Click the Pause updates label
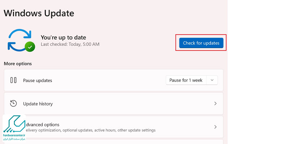The height and width of the screenshot is (144, 289). [x=38, y=80]
